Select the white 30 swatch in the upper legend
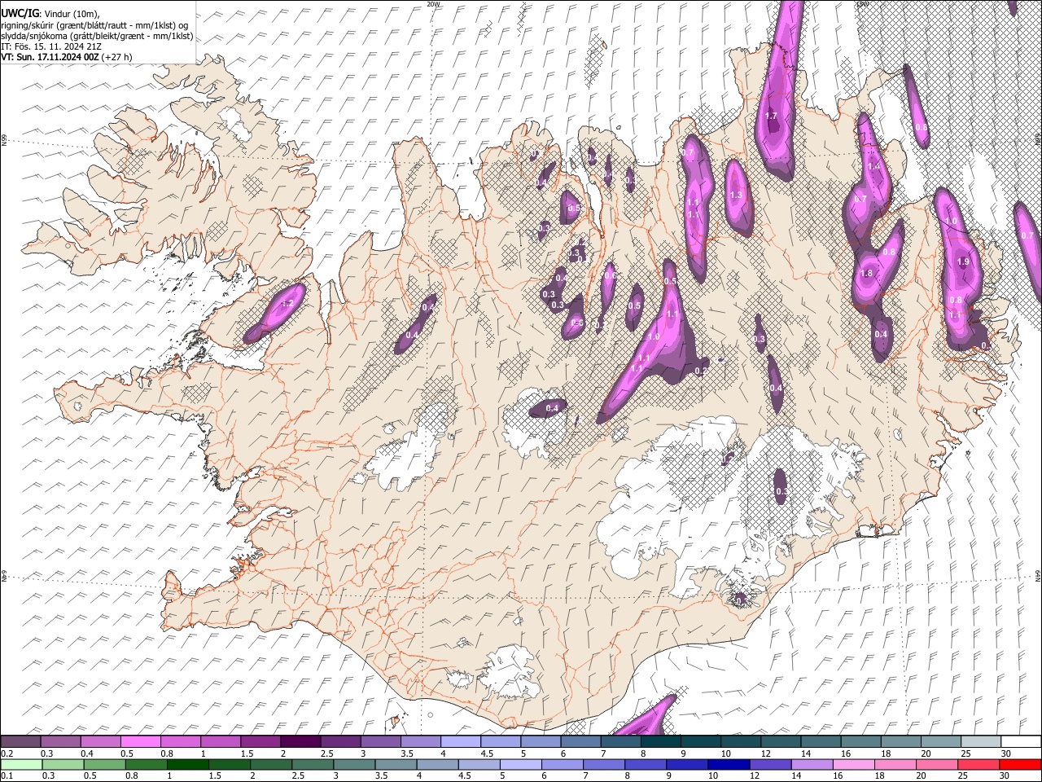Image resolution: width=1042 pixels, height=782 pixels. point(1020,742)
